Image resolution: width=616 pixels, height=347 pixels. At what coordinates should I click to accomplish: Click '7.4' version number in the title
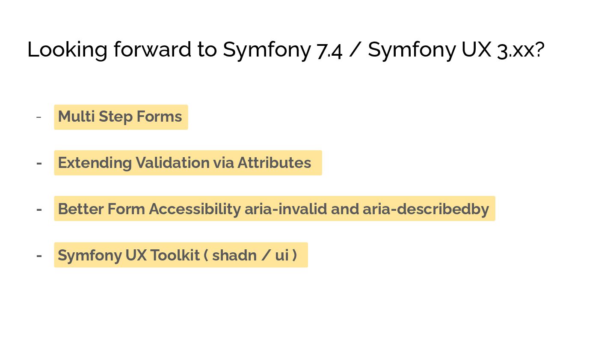pyautogui.click(x=329, y=51)
